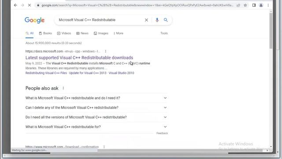
Task: Open Redistributing Visual C++ Files sublink
Action: (x=46, y=73)
